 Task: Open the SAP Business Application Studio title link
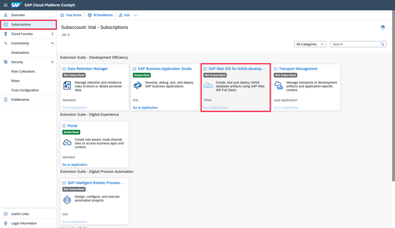(165, 69)
